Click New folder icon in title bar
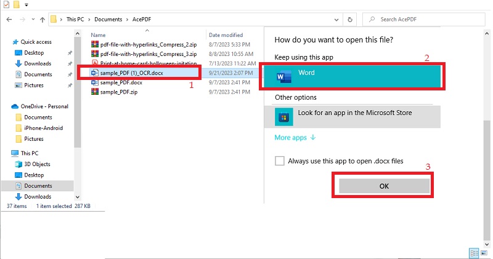The image size is (493, 259). tap(17, 5)
